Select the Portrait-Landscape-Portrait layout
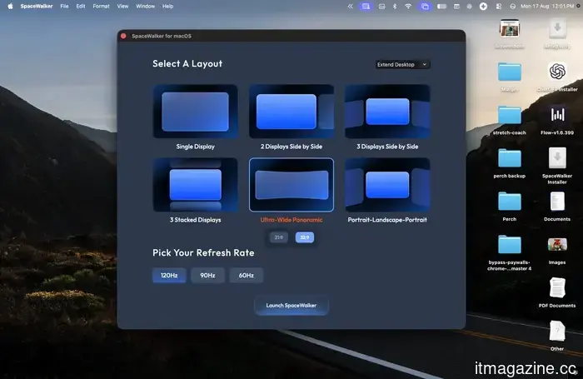This screenshot has height=379, width=583. (387, 184)
